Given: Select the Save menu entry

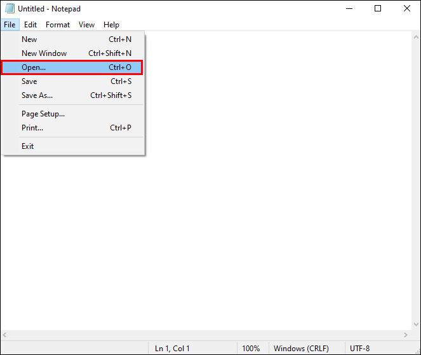Looking at the screenshot, I should click(x=72, y=81).
